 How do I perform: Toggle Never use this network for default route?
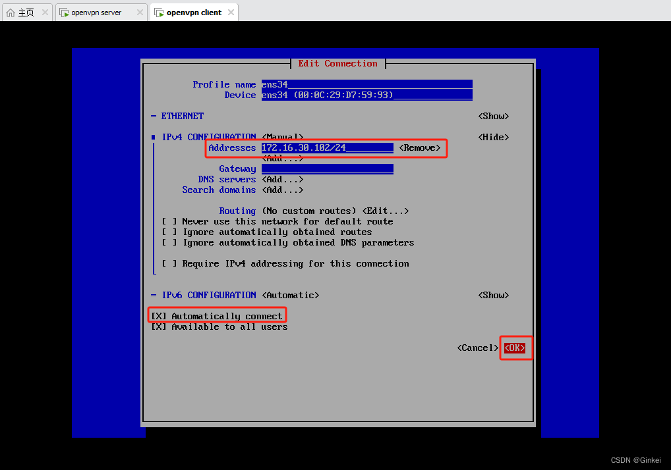coord(169,221)
